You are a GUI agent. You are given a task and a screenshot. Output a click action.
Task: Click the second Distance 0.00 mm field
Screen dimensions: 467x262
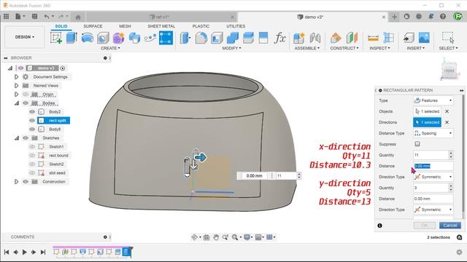[x=433, y=199]
